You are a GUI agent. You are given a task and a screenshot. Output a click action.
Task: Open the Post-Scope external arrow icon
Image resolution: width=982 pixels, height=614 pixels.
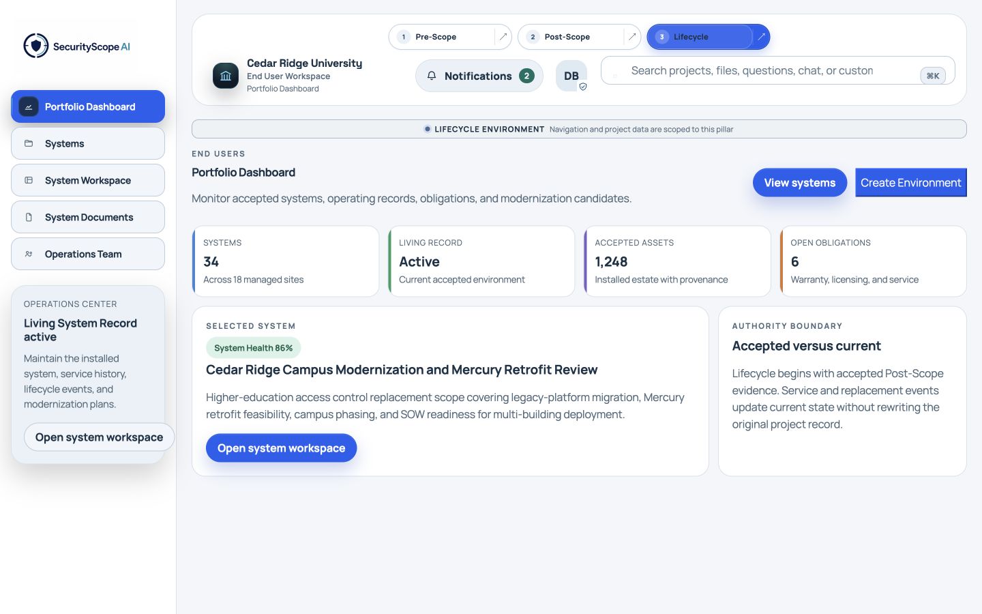pyautogui.click(x=632, y=37)
